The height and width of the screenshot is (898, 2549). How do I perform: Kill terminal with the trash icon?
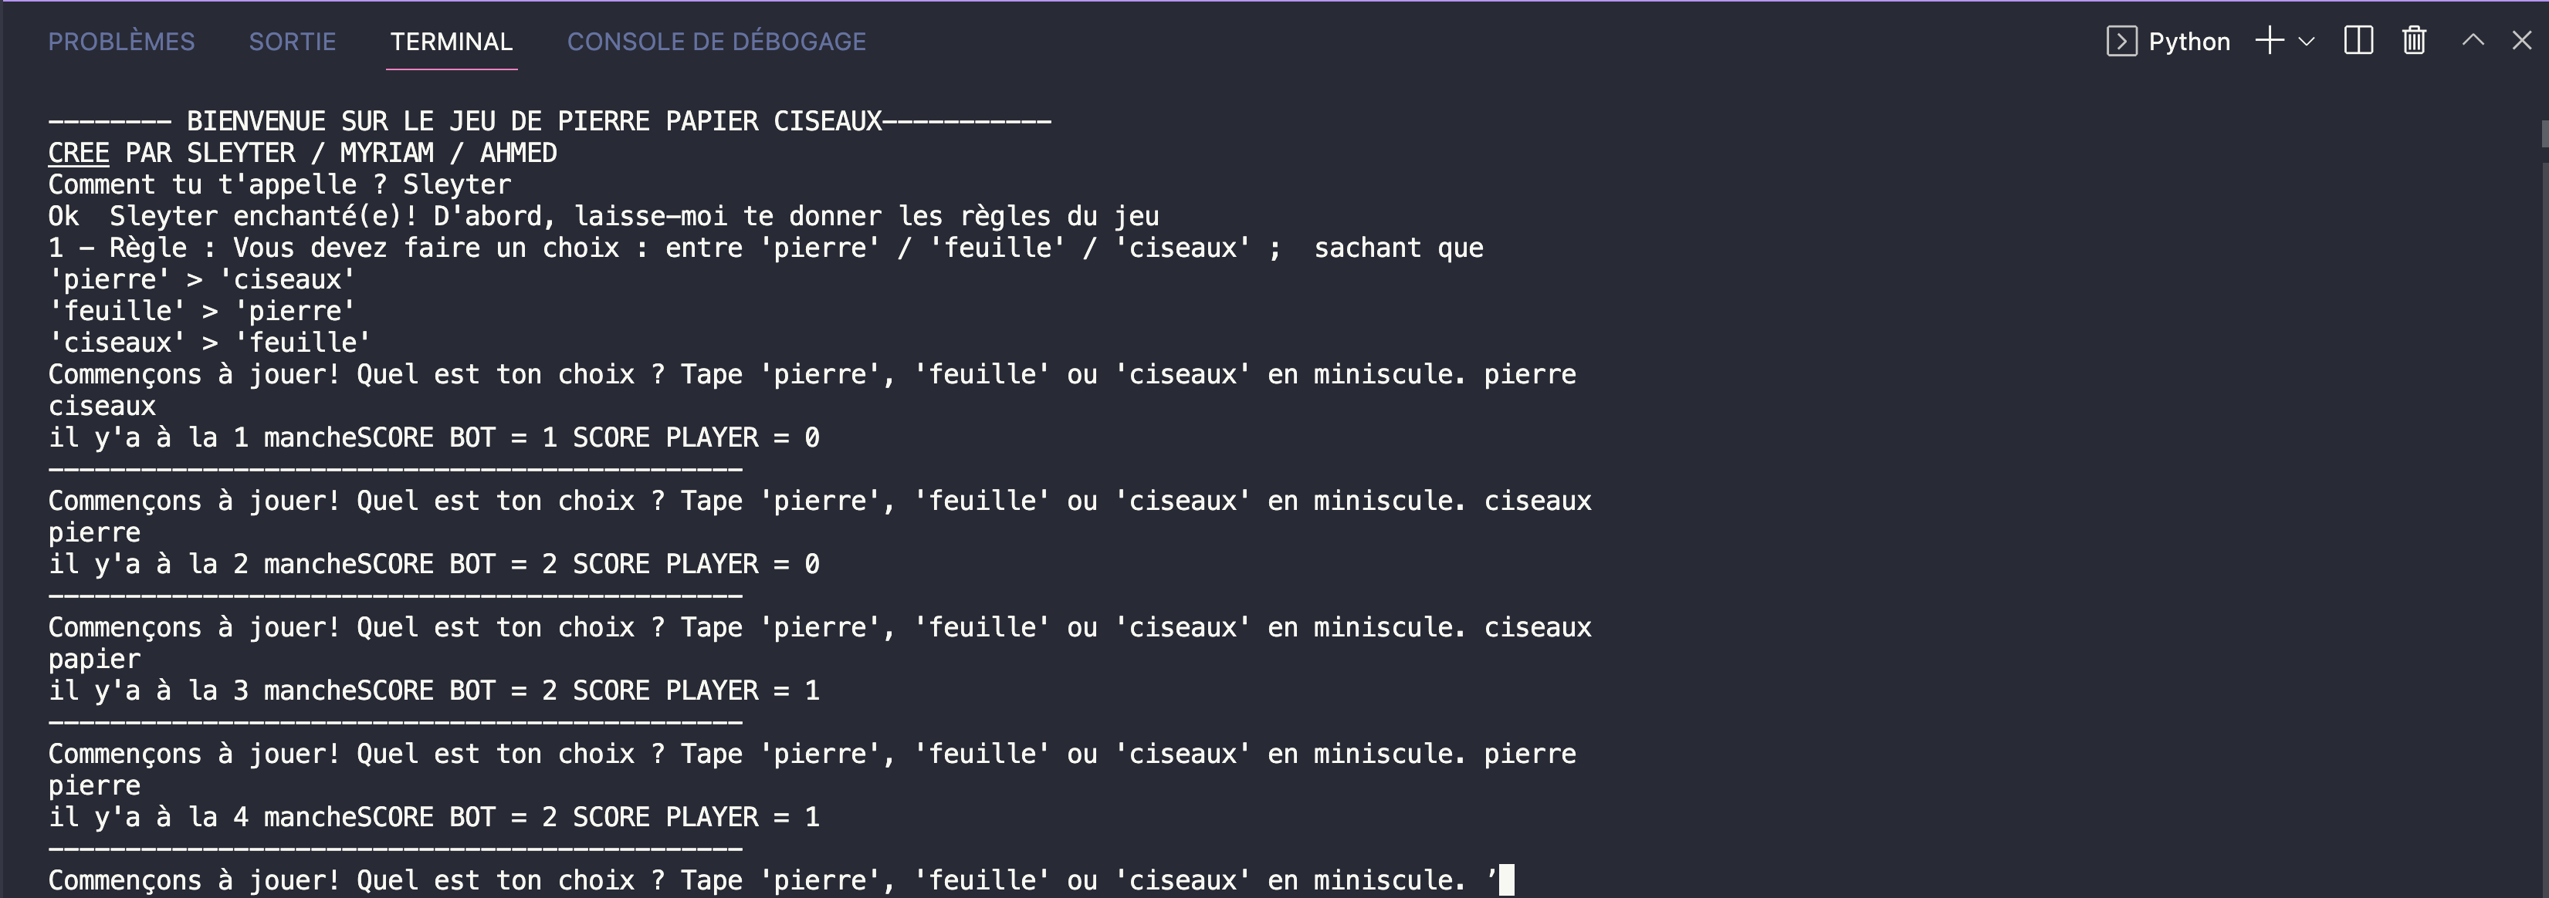(2413, 41)
